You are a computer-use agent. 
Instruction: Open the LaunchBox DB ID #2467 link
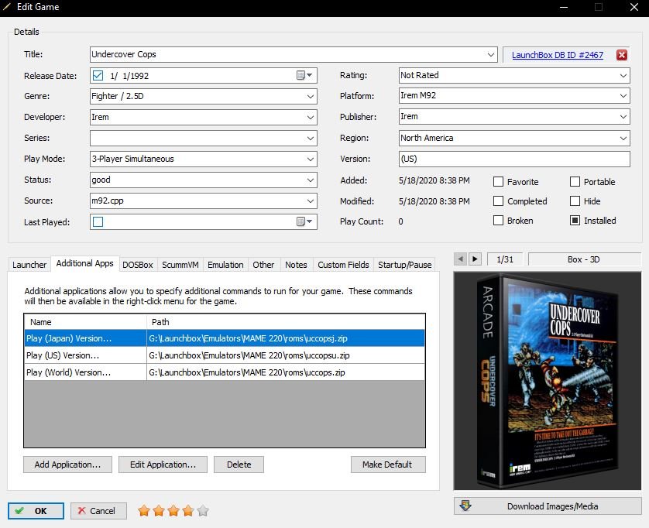pos(558,55)
